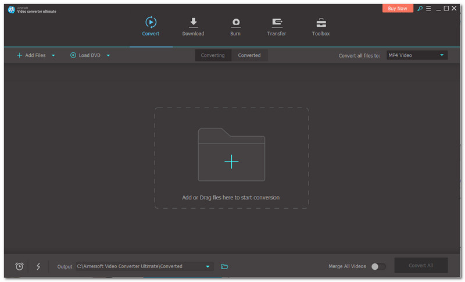The image size is (465, 282).
Task: Open the Download section icon
Action: pyautogui.click(x=193, y=23)
